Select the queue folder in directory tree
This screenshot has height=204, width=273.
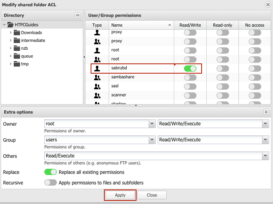point(27,56)
